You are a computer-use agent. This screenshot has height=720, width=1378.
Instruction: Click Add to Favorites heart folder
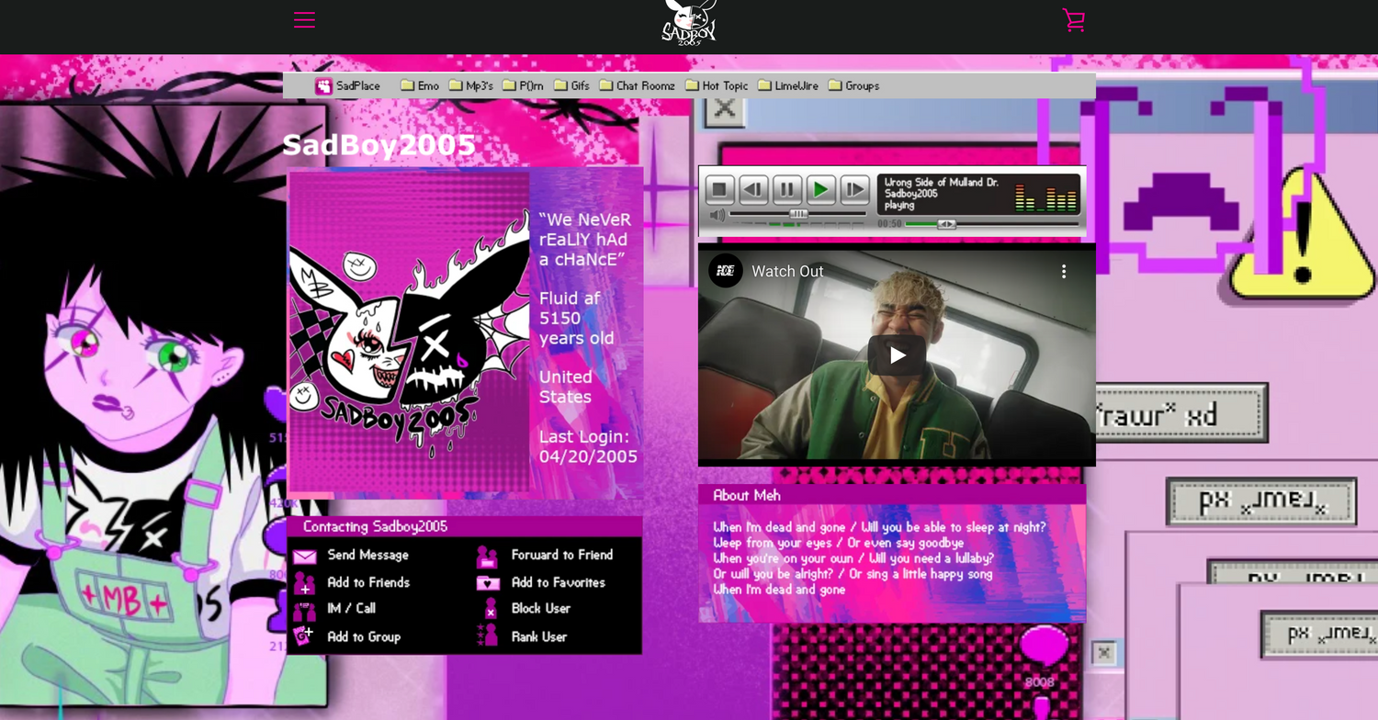(x=557, y=582)
